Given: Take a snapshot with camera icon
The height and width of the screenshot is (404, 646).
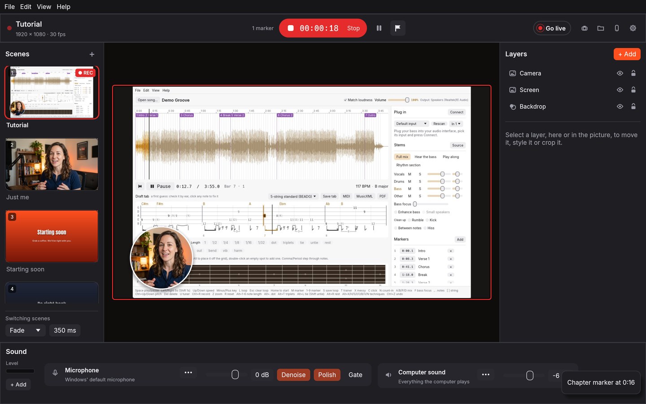Looking at the screenshot, I should pyautogui.click(x=585, y=28).
